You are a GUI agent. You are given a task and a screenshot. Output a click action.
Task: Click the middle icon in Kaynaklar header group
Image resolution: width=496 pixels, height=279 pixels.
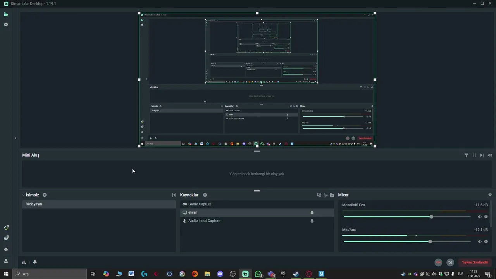[x=325, y=195]
